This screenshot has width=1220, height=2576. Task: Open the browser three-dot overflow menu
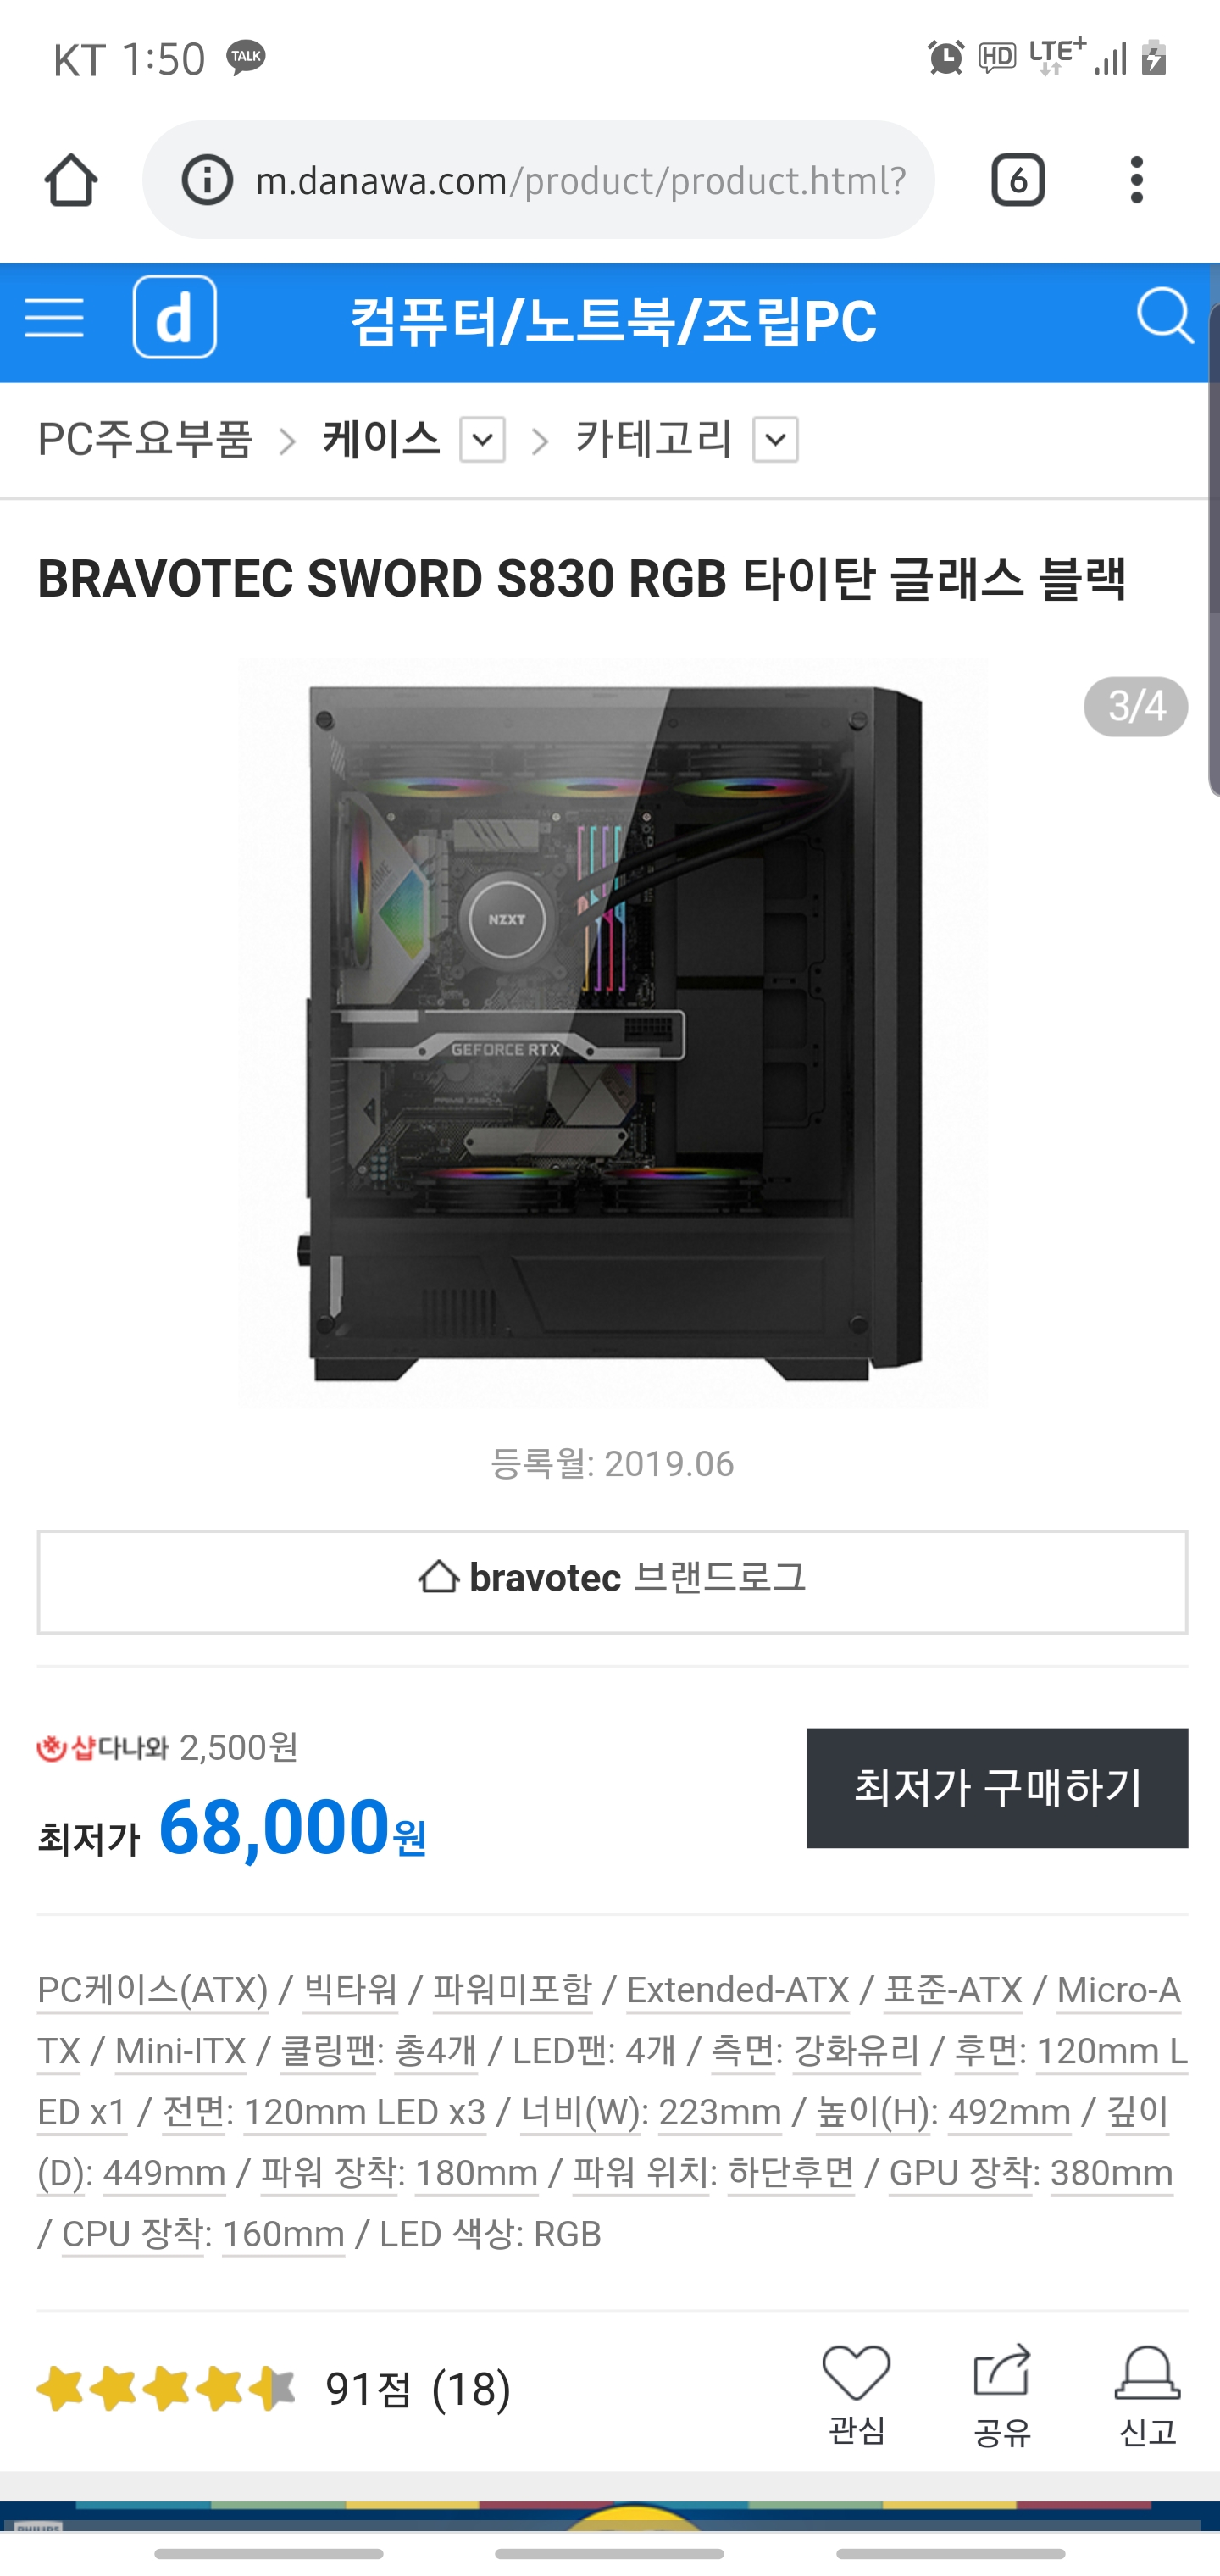pos(1136,180)
